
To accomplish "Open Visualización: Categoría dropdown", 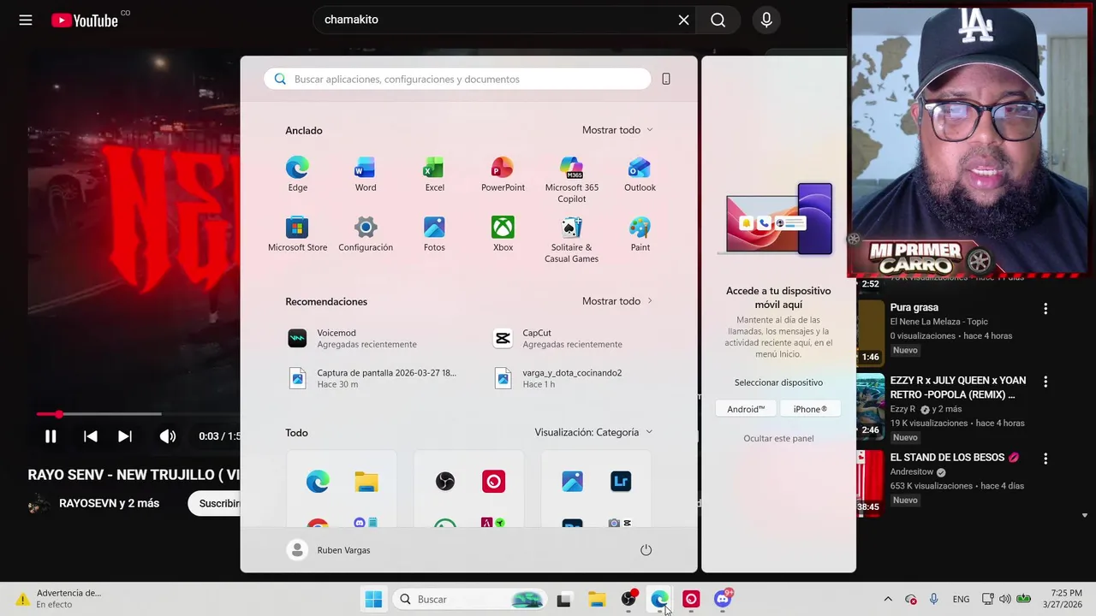I will [x=593, y=432].
